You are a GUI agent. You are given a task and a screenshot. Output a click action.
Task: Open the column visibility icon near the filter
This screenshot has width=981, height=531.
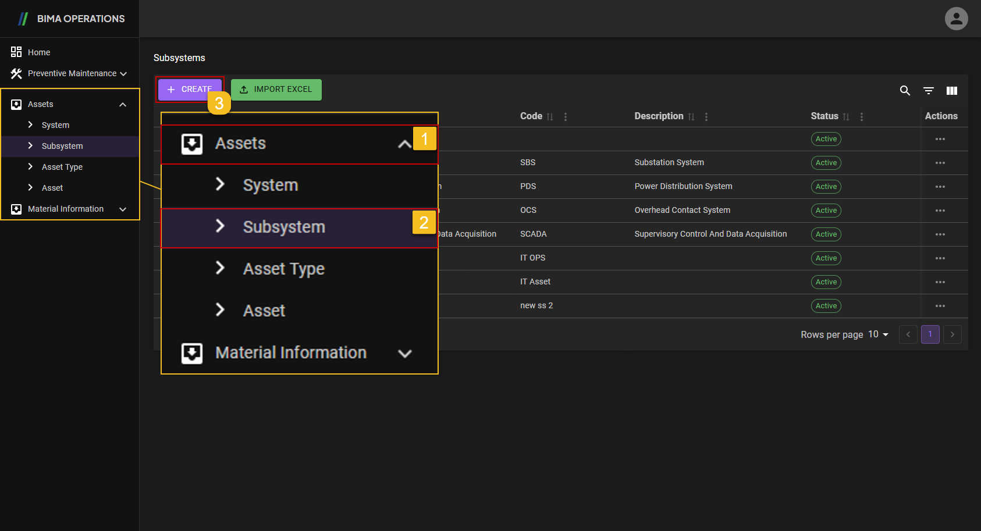point(952,91)
